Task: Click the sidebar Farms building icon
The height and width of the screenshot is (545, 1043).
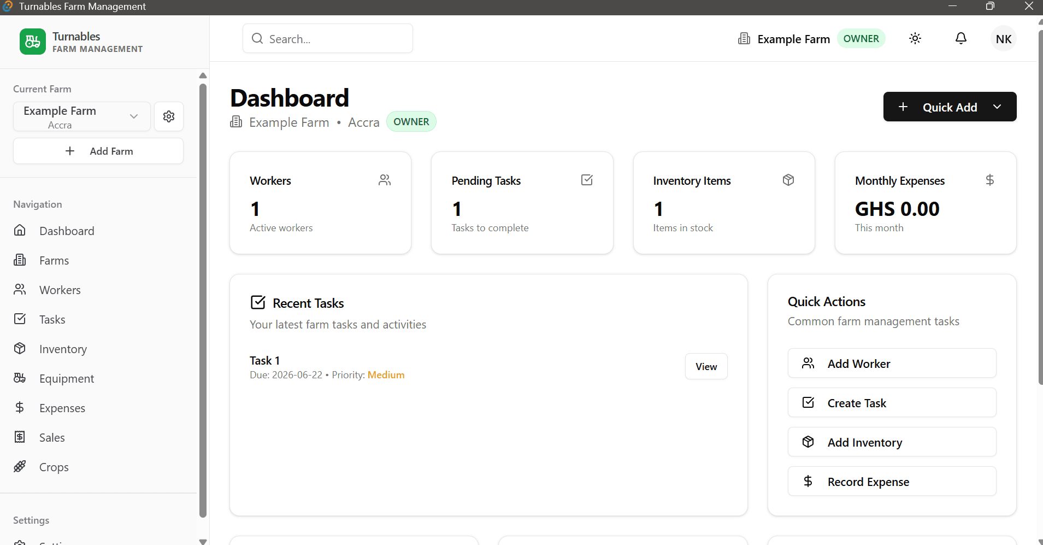Action: [x=20, y=260]
